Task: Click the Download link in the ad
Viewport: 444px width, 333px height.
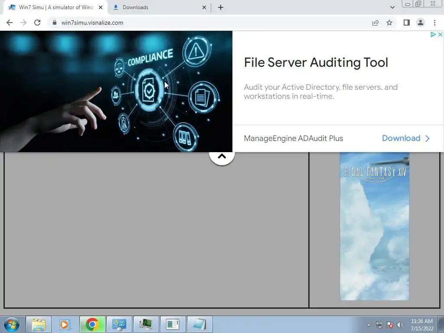Action: (406, 138)
